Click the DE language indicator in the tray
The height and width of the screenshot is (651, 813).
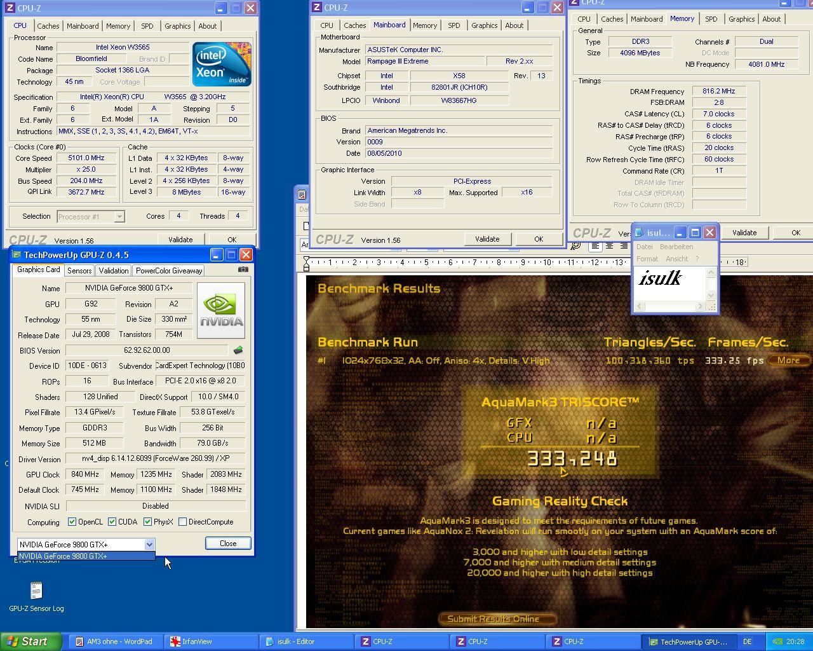748,641
